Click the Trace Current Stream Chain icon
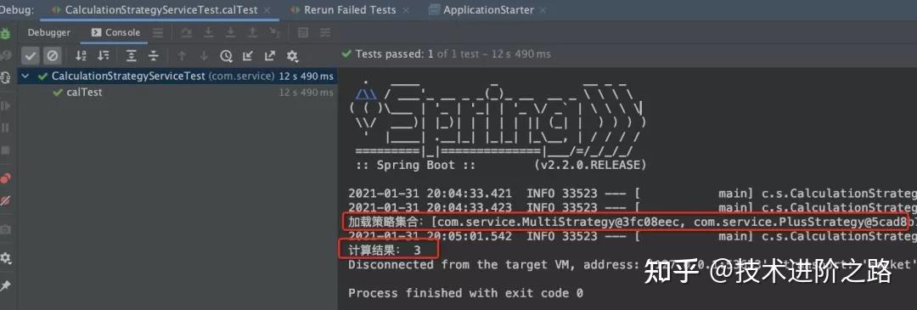917x310 pixels. tap(325, 33)
